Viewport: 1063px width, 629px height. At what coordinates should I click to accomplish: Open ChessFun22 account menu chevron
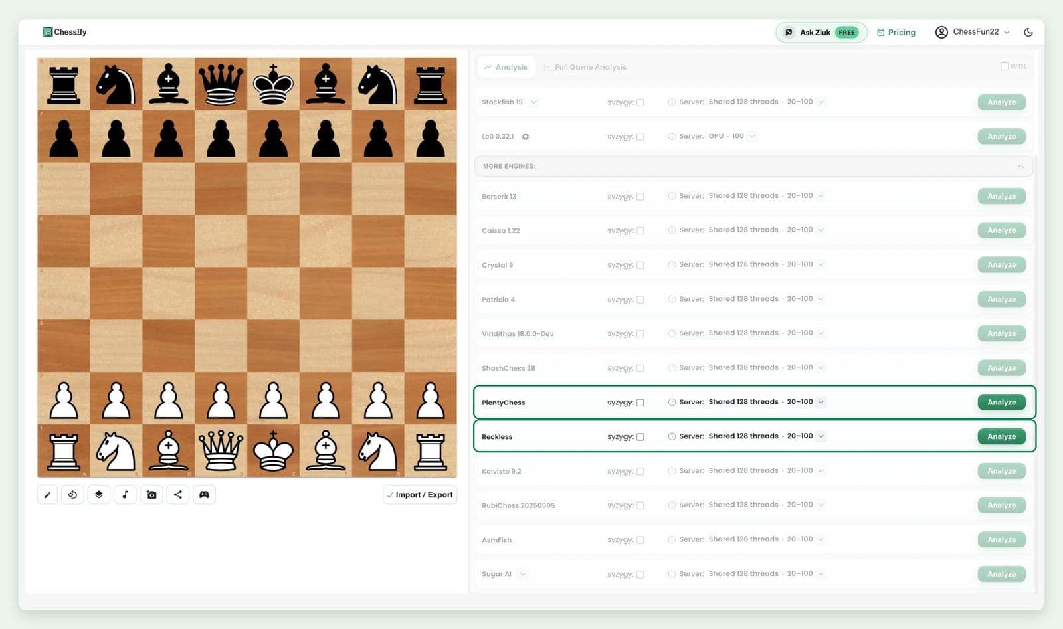click(x=1007, y=32)
